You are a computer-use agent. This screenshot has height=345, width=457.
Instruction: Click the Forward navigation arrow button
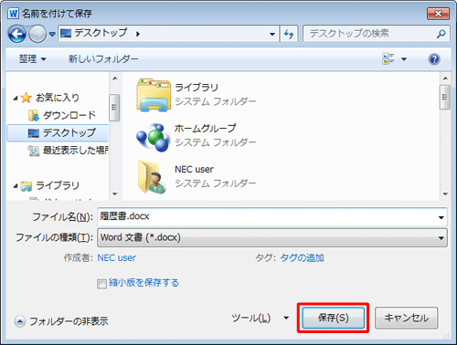pos(37,34)
